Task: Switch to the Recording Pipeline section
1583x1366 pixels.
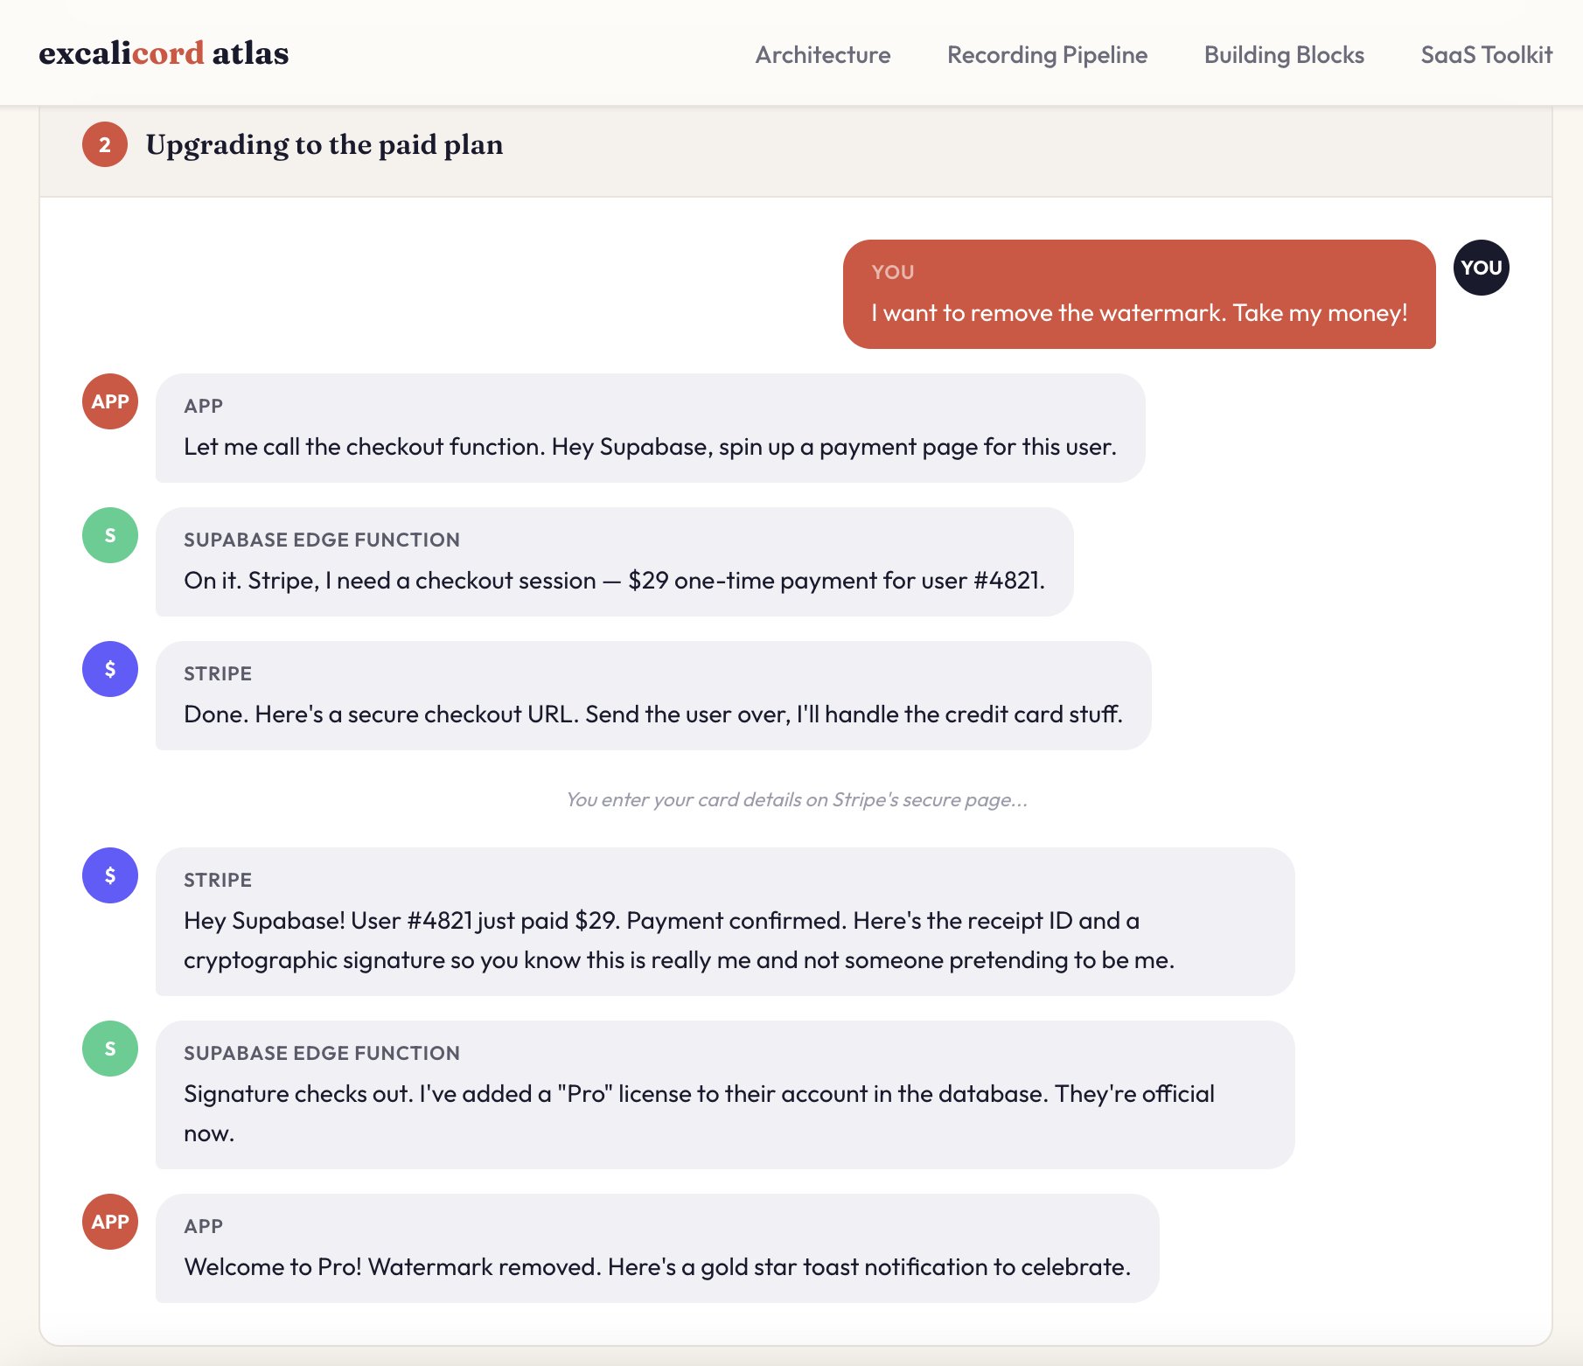Action: pyautogui.click(x=1047, y=54)
